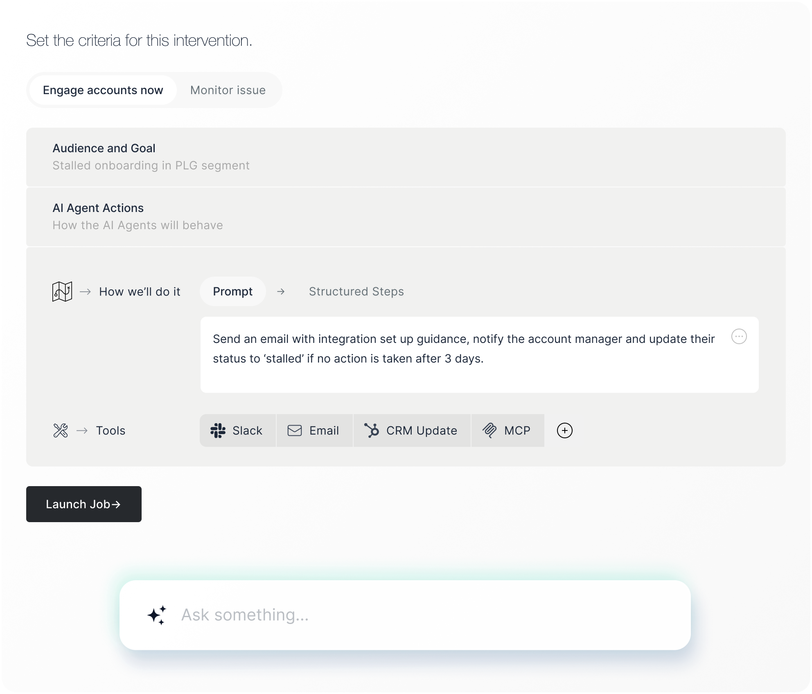Click the arrow between Prompt and Structured Steps

click(x=281, y=291)
